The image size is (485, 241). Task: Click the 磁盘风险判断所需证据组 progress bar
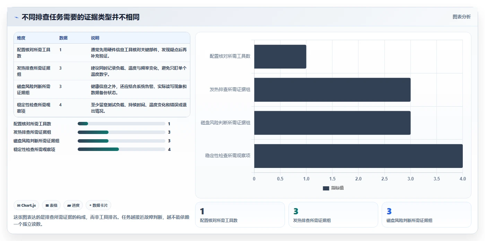tap(121, 141)
